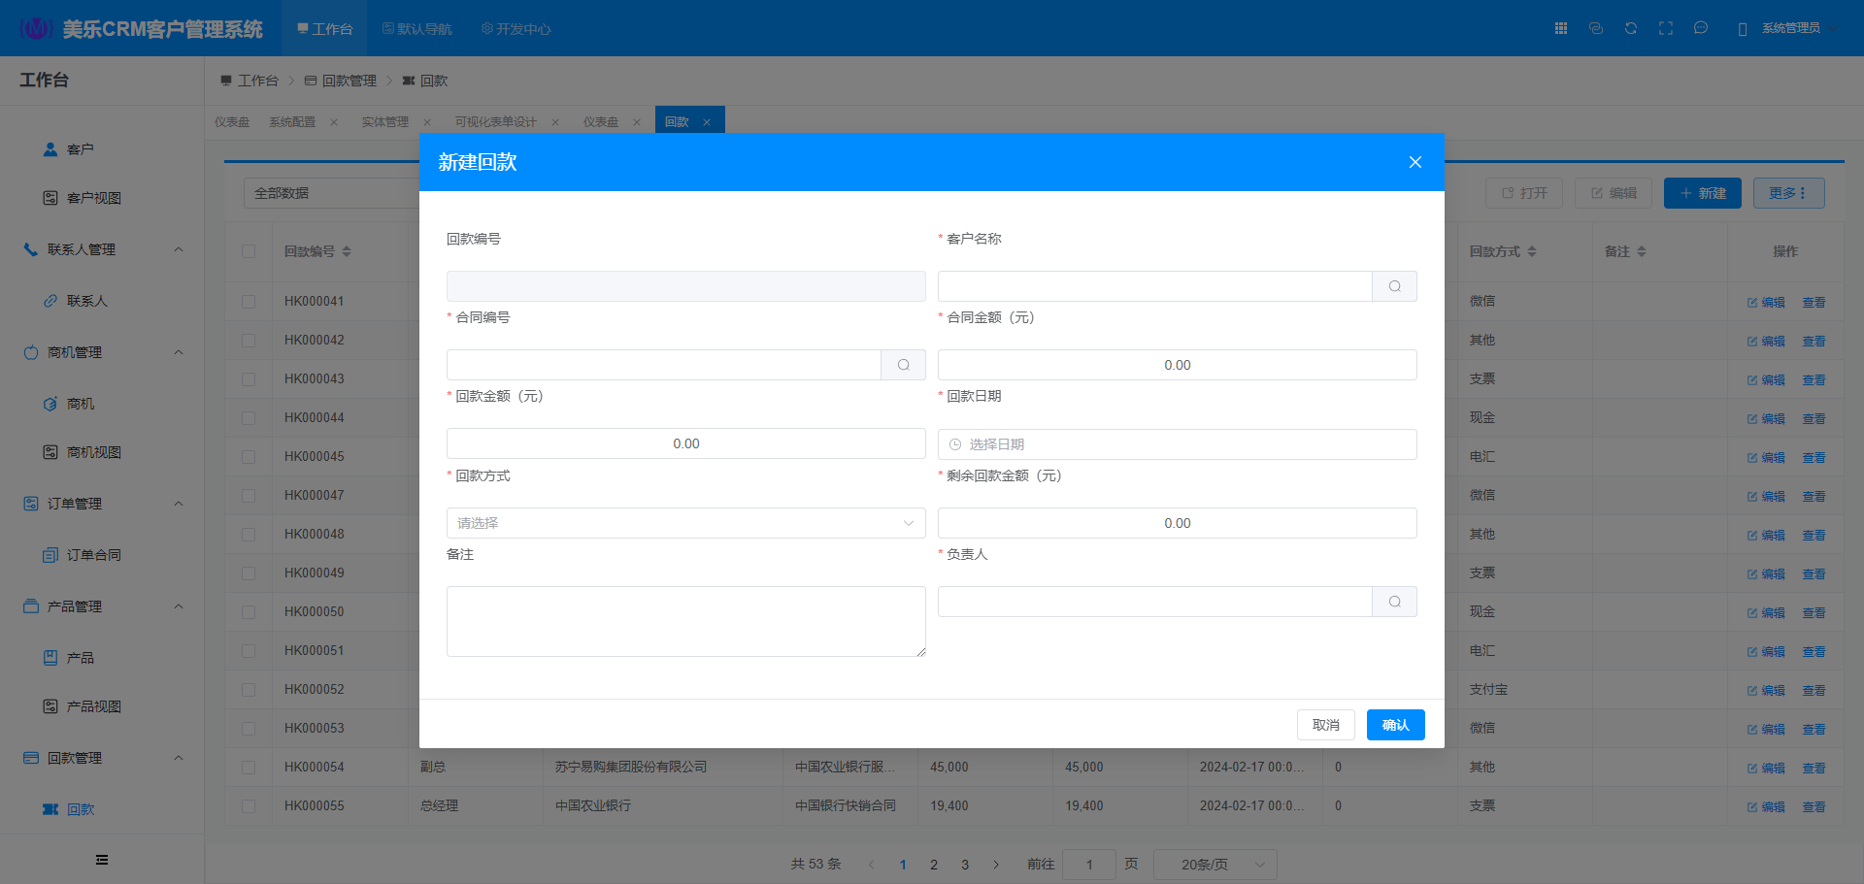
Task: Click the refresh icon in top bar
Action: pos(1631,28)
